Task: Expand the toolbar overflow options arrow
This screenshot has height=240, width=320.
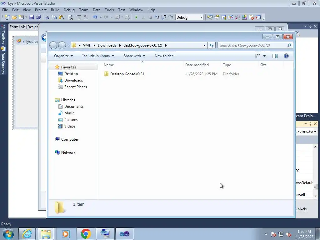Action: tap(264, 18)
